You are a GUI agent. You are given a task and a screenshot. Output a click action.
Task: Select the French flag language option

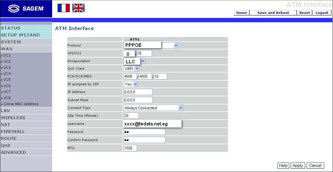click(x=64, y=8)
